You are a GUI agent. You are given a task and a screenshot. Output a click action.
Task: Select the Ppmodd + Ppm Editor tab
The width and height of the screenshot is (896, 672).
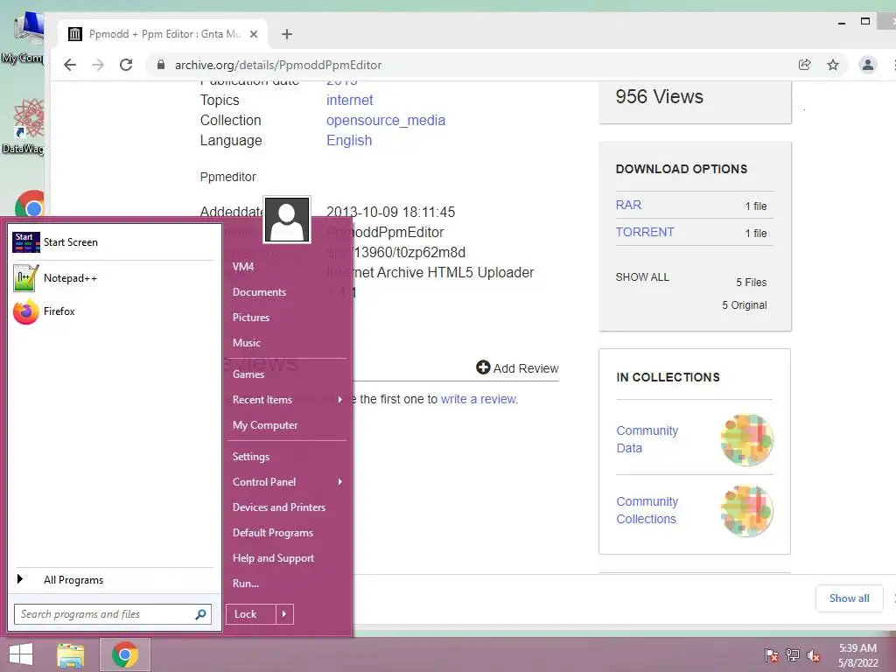click(163, 34)
